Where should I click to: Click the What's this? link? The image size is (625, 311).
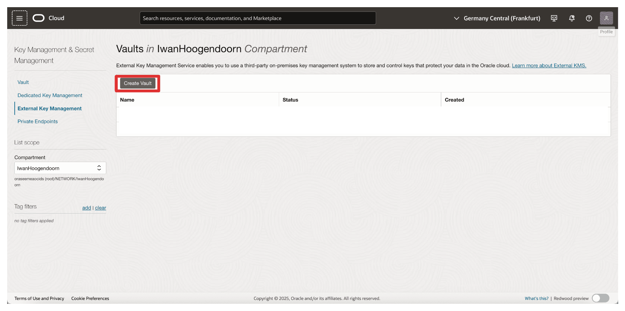point(537,298)
